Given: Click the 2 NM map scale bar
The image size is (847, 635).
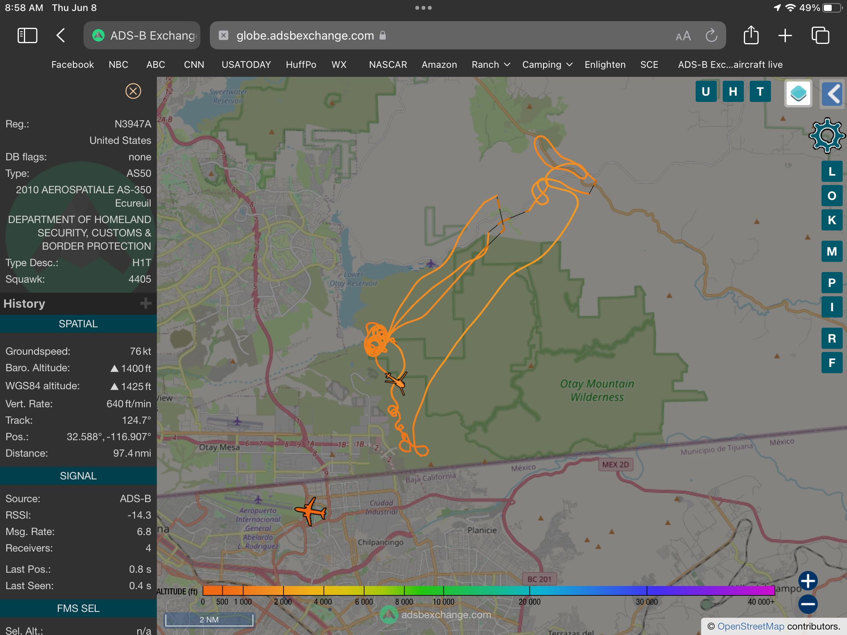Looking at the screenshot, I should (209, 620).
